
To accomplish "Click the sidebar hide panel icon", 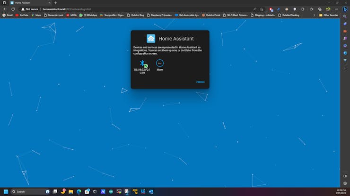I will pos(345,176).
